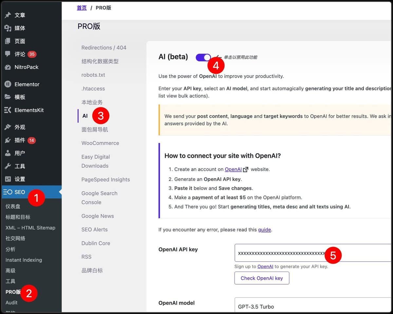Switch to 面包屑导航 tab

click(95, 130)
